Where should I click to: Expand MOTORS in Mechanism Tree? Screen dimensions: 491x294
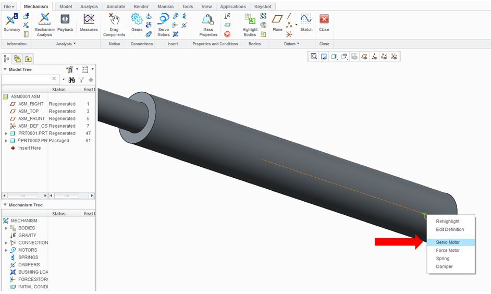coord(6,250)
